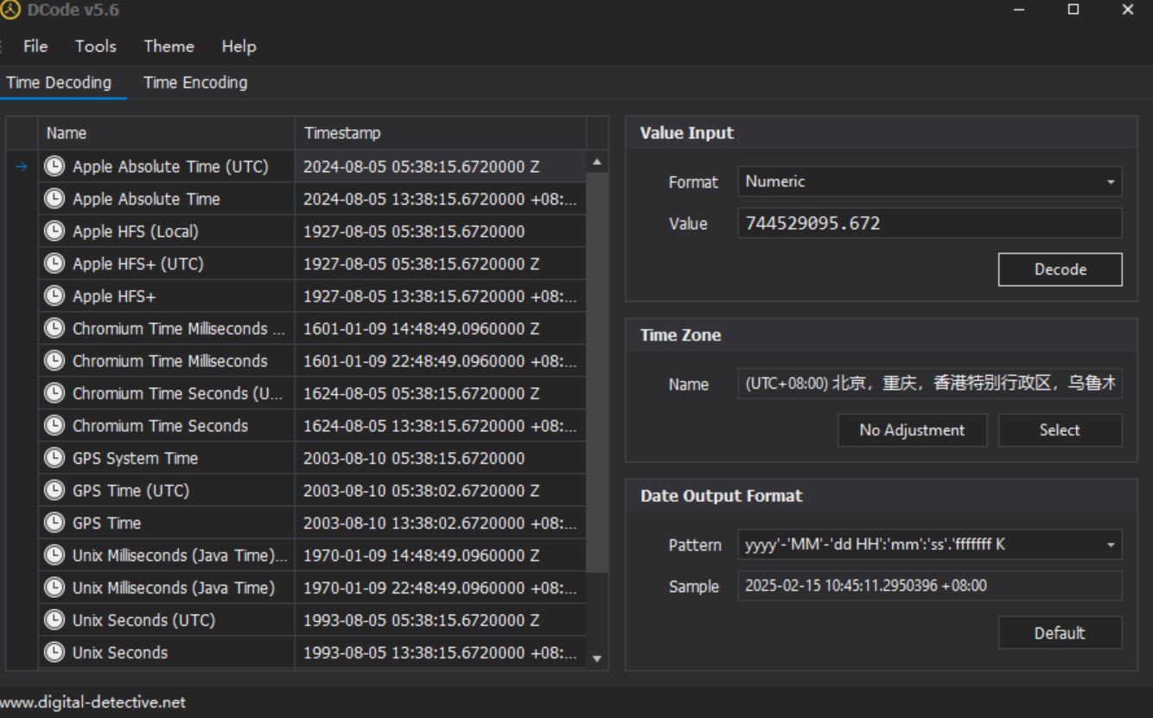Click the clock icon beside GPS System Time
The width and height of the screenshot is (1153, 718).
[x=54, y=458]
